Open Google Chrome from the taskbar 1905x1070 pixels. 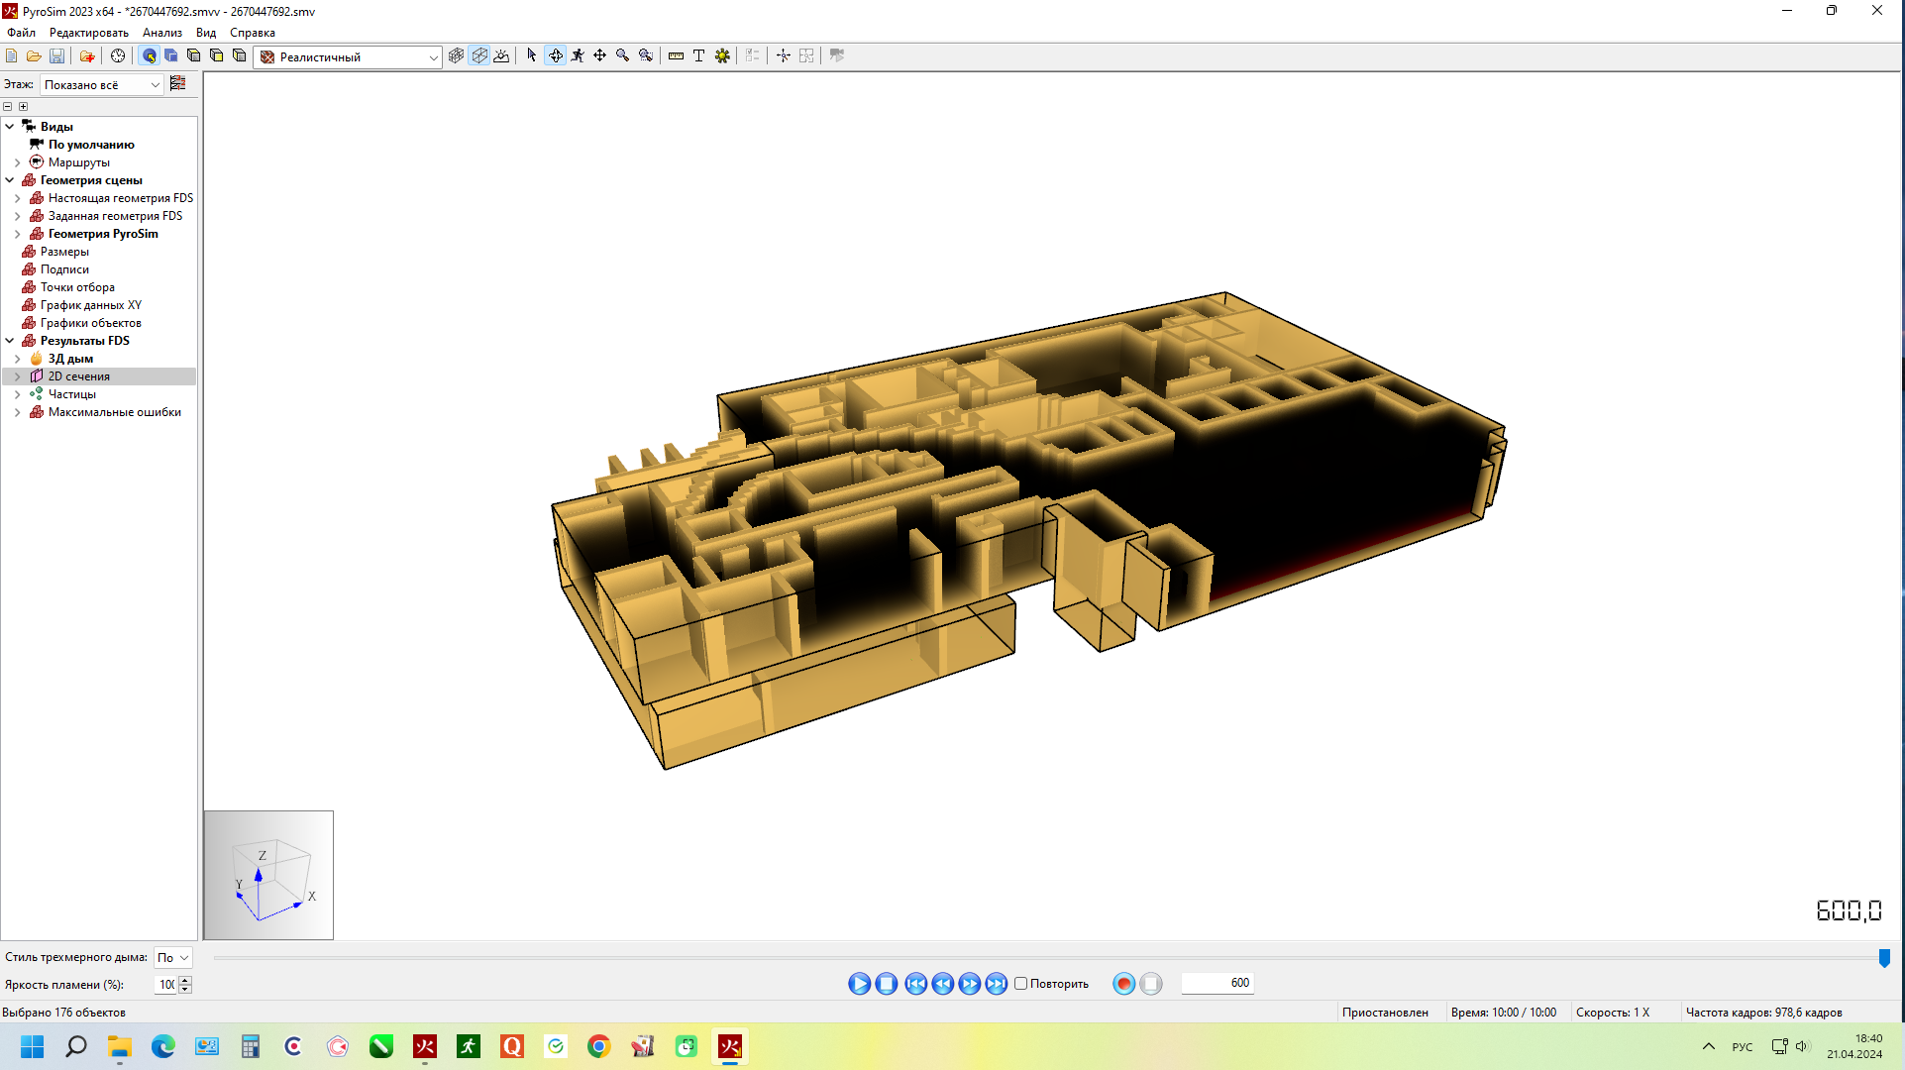pyautogui.click(x=598, y=1046)
